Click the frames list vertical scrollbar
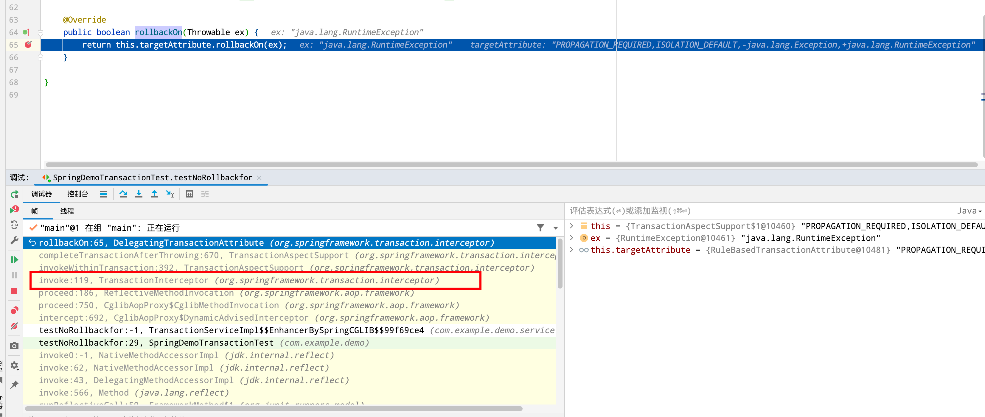The width and height of the screenshot is (985, 417). coord(560,264)
